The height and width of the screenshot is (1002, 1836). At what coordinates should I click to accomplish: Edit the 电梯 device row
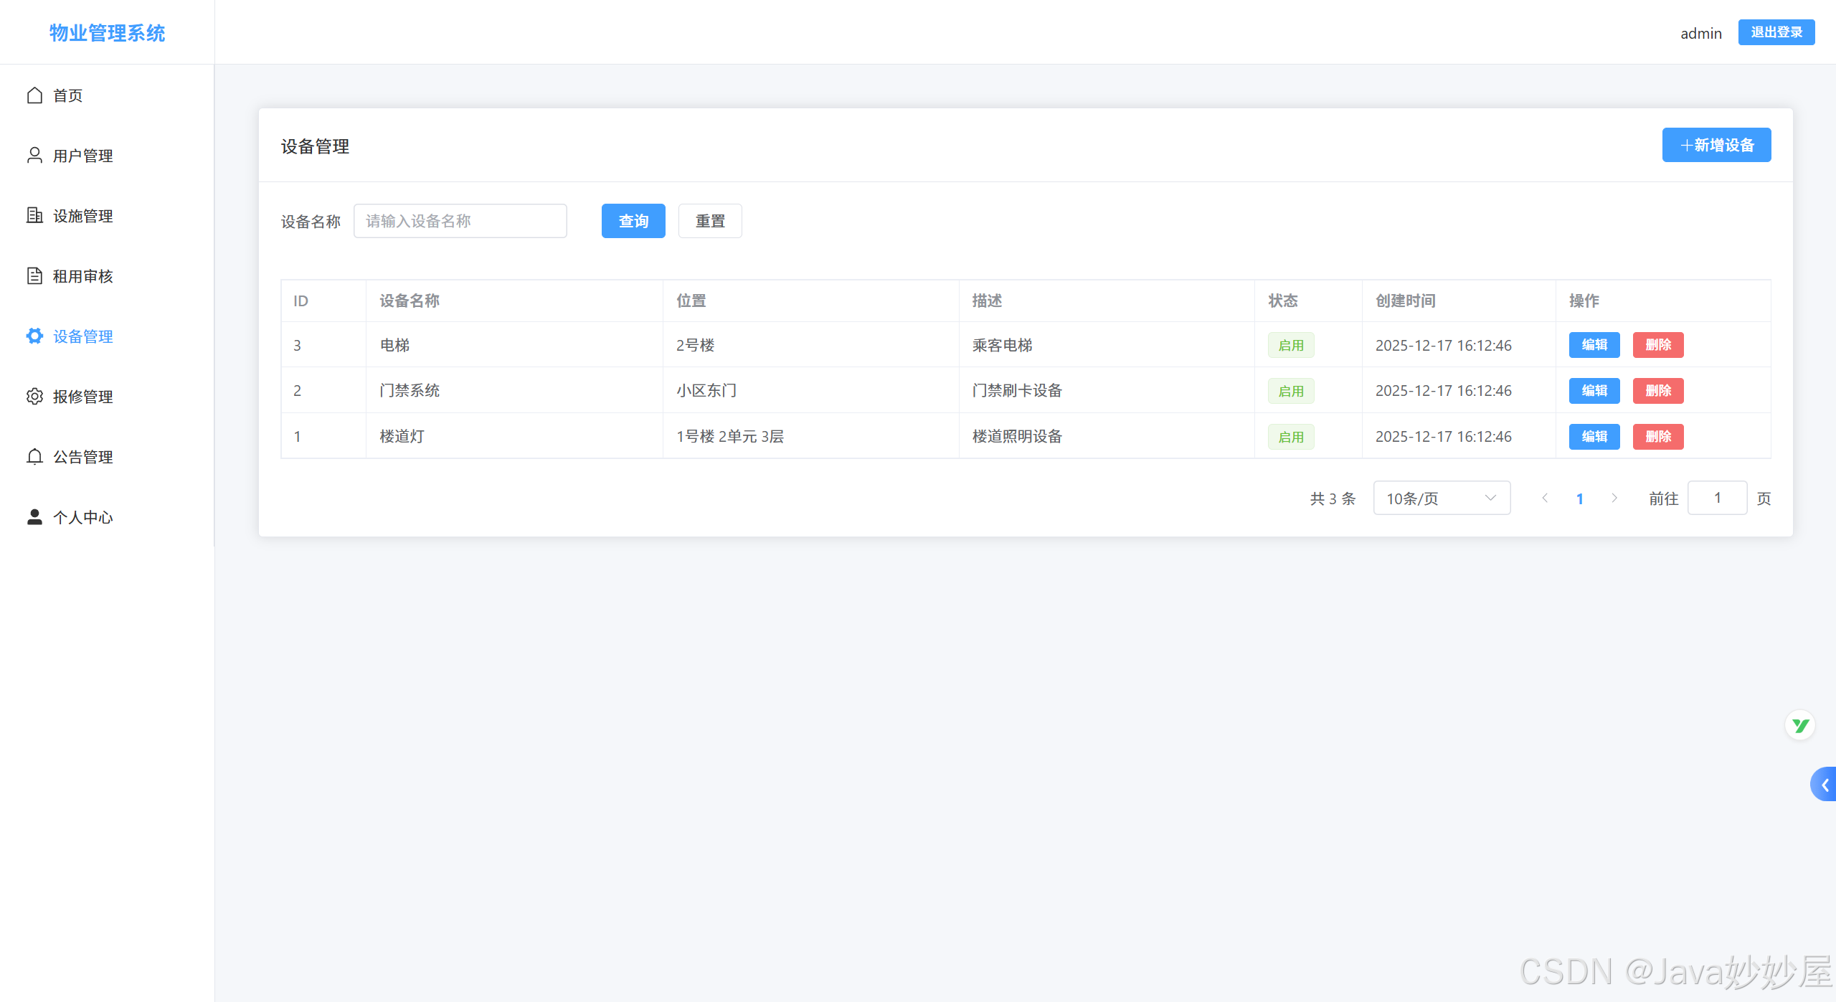tap(1594, 345)
